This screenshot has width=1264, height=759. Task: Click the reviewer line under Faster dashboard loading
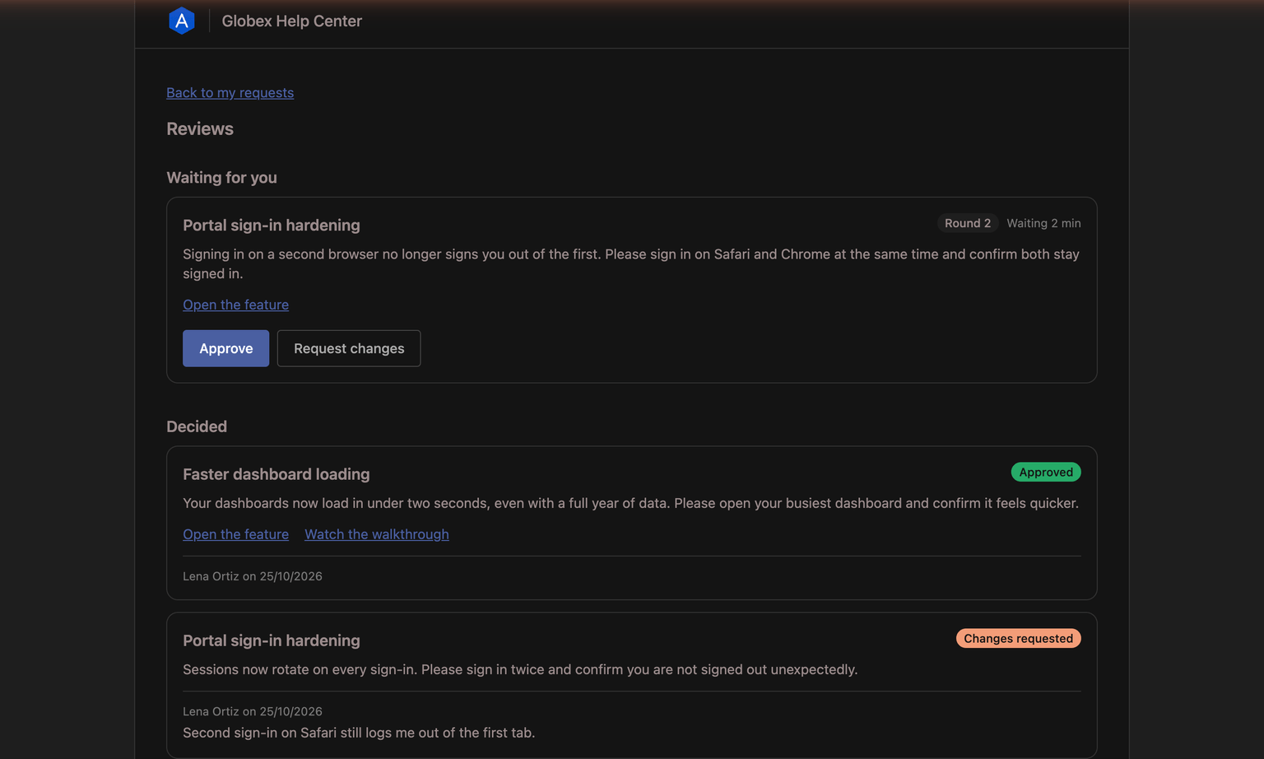(x=253, y=576)
